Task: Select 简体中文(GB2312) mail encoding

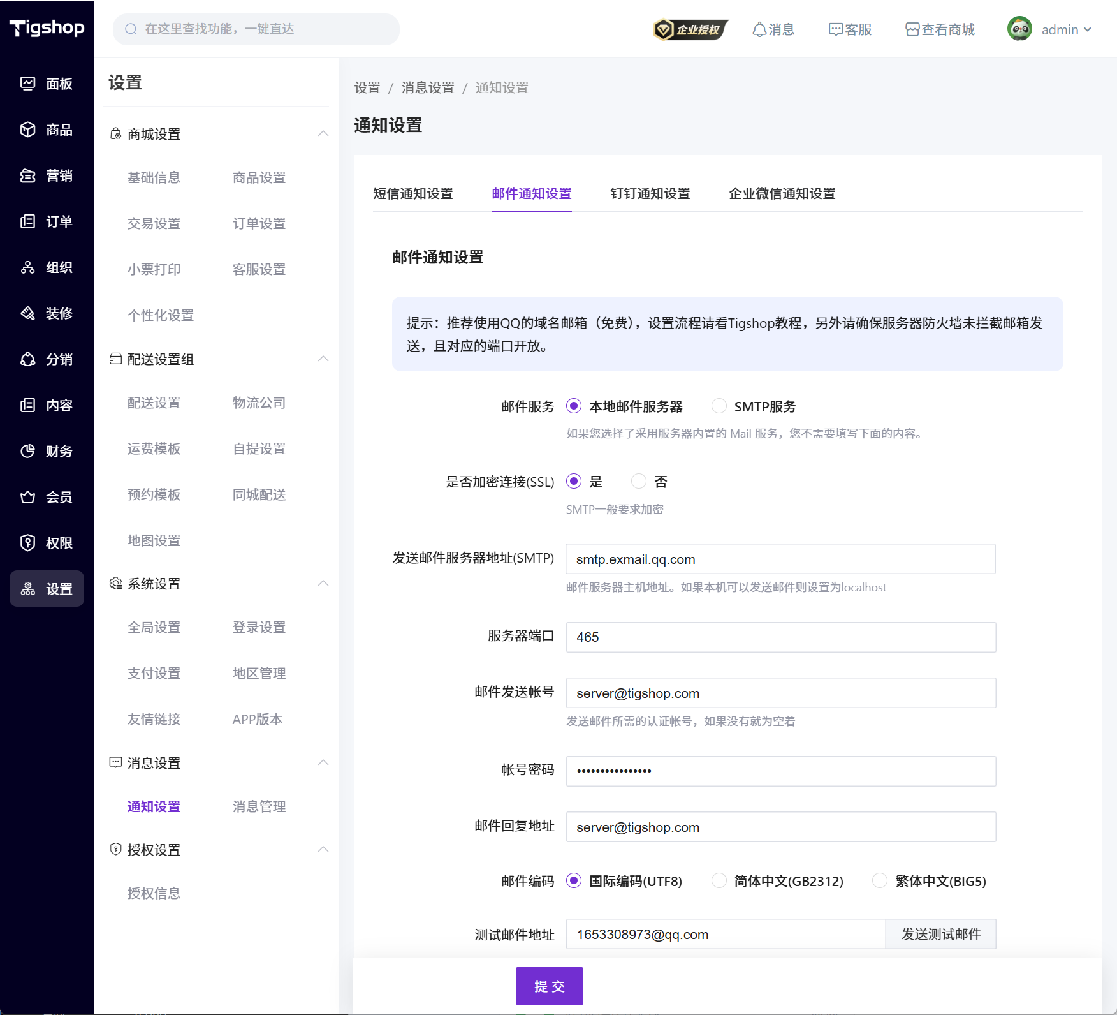Action: (719, 880)
